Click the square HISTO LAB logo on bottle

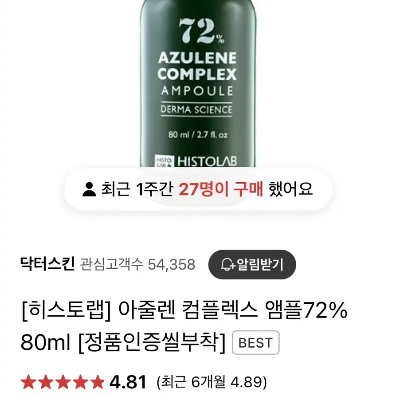click(x=164, y=161)
